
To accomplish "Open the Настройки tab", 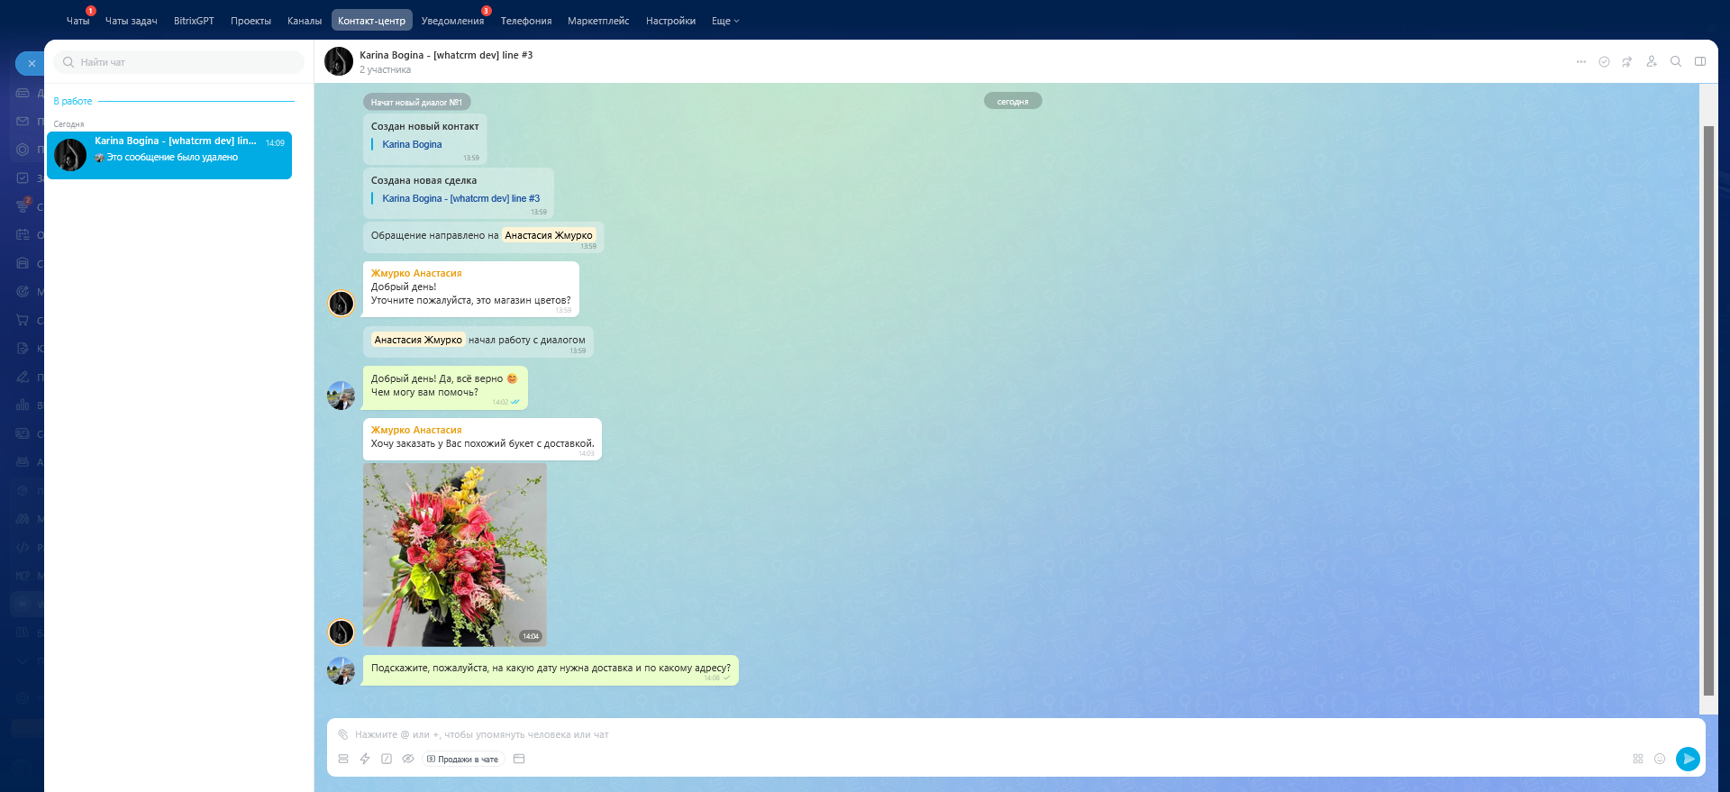I will click(x=670, y=21).
